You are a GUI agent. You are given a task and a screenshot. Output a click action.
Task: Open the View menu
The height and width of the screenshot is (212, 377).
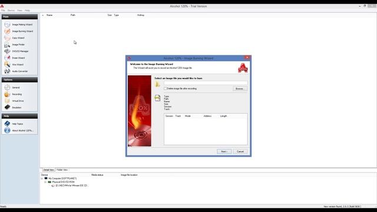[x=19, y=11]
